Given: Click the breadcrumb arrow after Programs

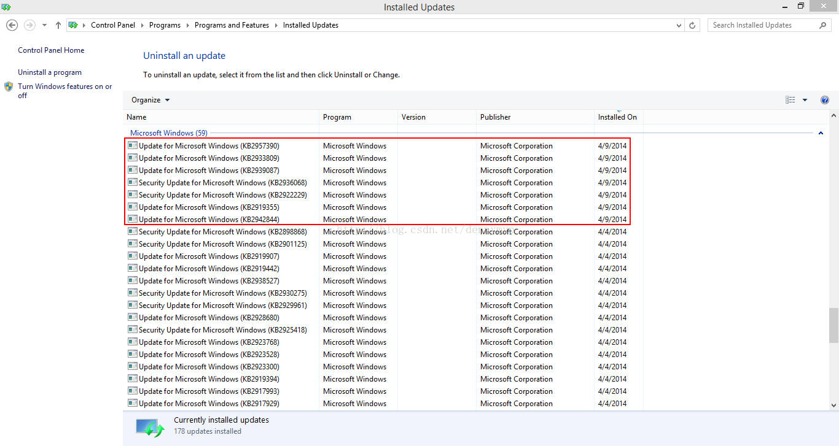Looking at the screenshot, I should point(187,25).
